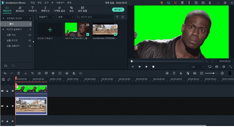Open the 편집 menu in menu bar
Viewport: 234px width, 127px height.
click(40, 3)
